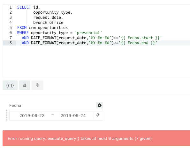Viewport: 190px width, 152px height.
Task: Click Fecha.end template parameter in query
Action: click(x=138, y=43)
